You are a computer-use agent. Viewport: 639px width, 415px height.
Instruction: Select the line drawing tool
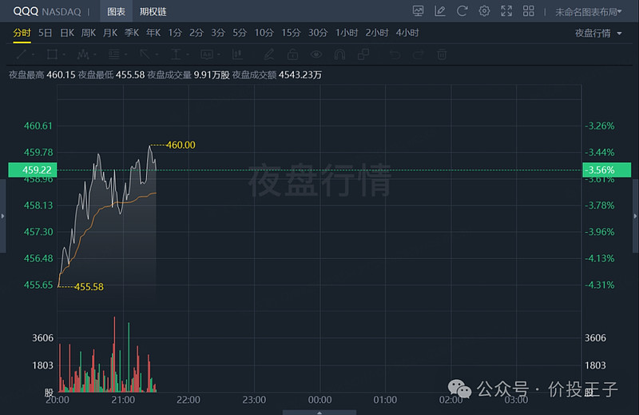[22, 54]
